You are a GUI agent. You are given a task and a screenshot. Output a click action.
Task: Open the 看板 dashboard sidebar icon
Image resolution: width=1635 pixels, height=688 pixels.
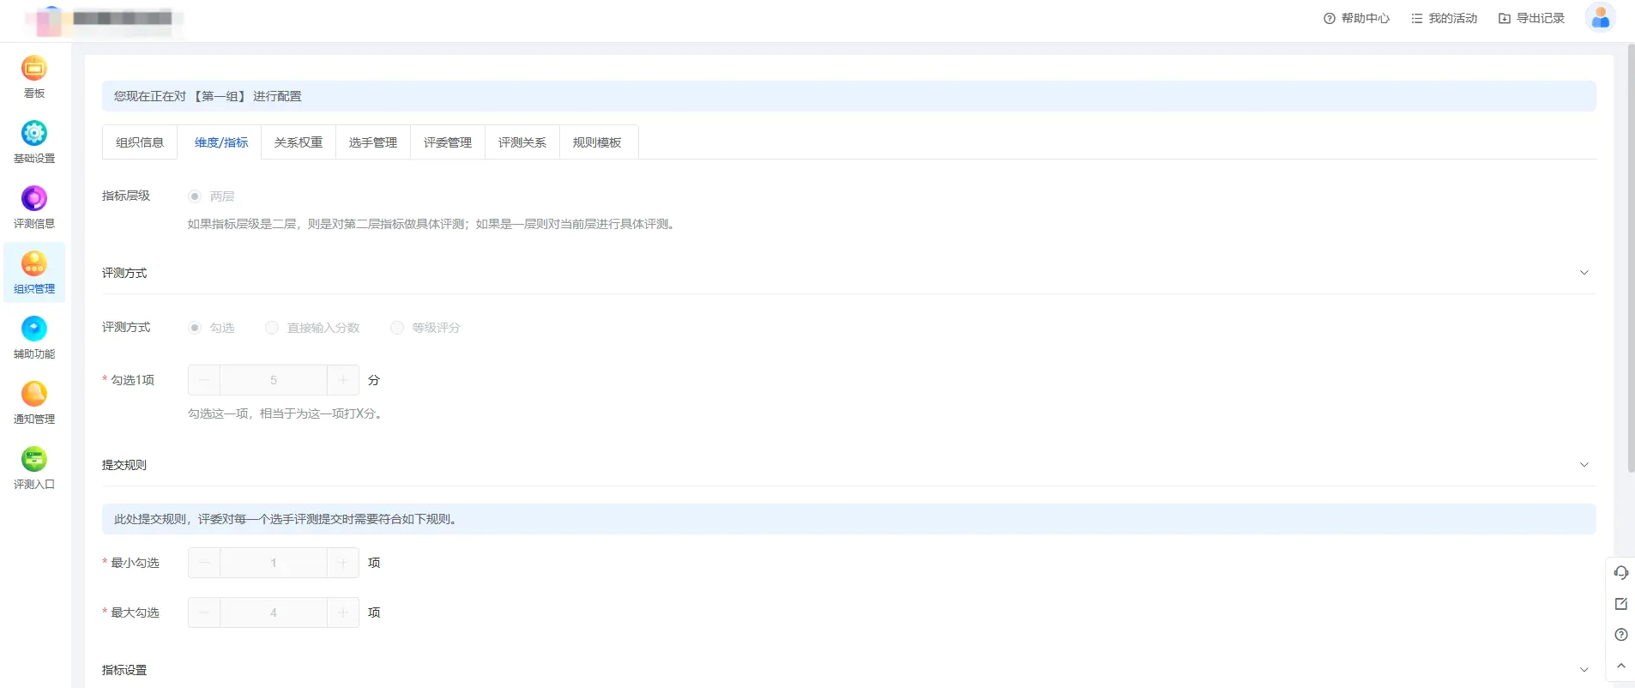(x=34, y=69)
